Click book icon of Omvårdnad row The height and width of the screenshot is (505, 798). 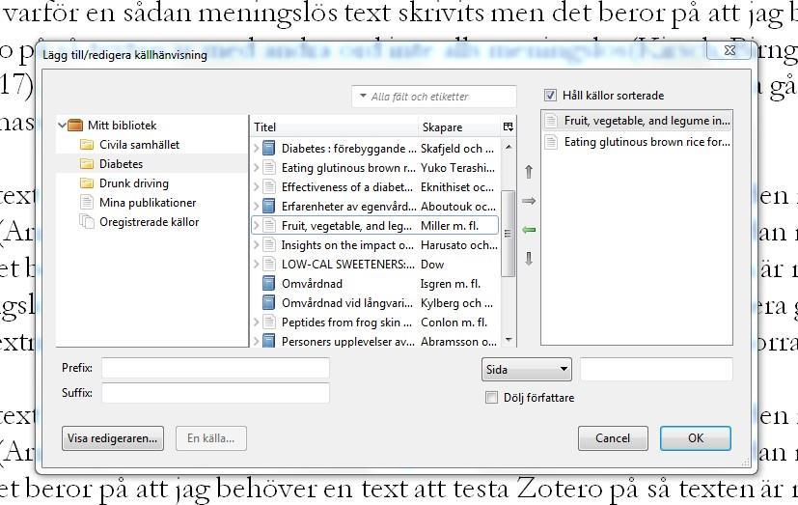(268, 284)
